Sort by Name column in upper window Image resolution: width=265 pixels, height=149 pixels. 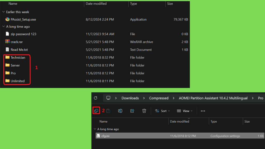coord(13,4)
